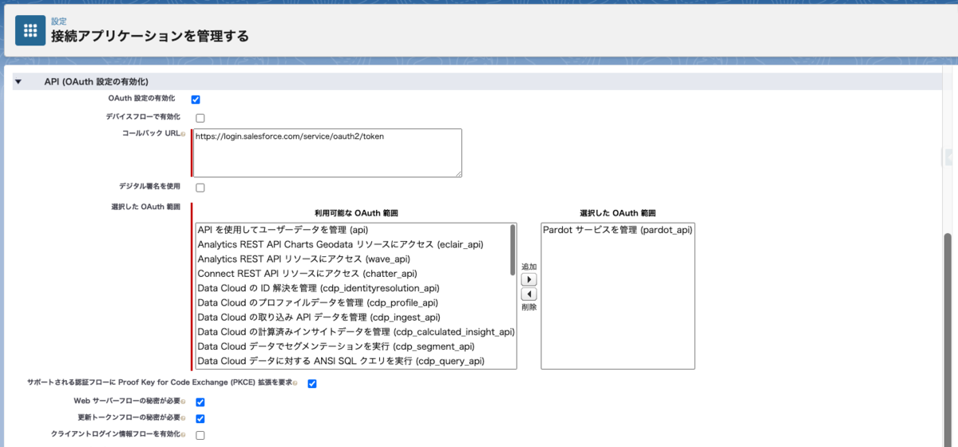Enable クライアントログイン情報フローを有効化 checkbox
Screen dimensions: 958x447
point(200,436)
